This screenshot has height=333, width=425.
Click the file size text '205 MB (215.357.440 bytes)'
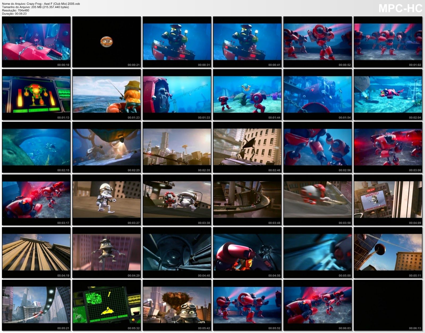[50, 7]
